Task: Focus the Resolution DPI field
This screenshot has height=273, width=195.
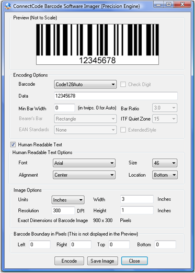Action: click(63, 211)
